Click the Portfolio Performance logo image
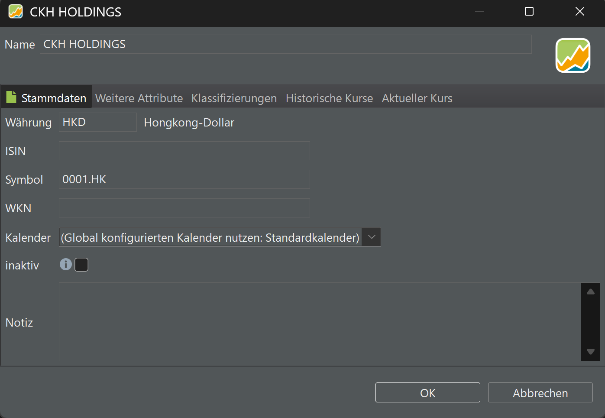Screen dimensions: 605x418 [x=573, y=55]
